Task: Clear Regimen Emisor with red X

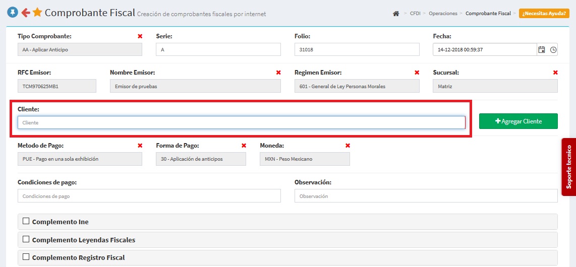Action: click(417, 73)
